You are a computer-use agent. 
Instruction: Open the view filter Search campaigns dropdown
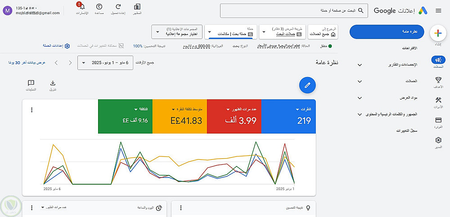[x=283, y=32]
